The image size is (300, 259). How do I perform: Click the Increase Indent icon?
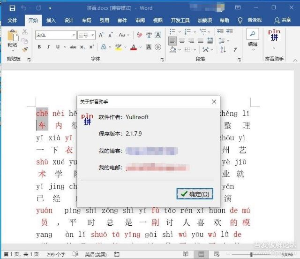click(229, 31)
